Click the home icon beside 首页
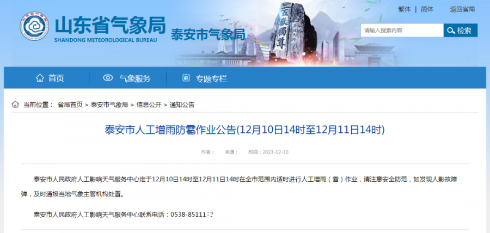The height and width of the screenshot is (233, 490). [40, 78]
